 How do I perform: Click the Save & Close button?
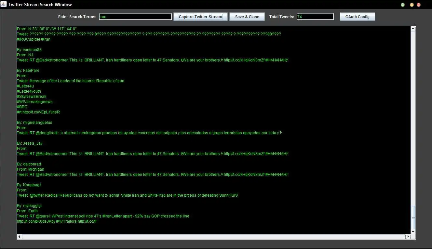(247, 17)
